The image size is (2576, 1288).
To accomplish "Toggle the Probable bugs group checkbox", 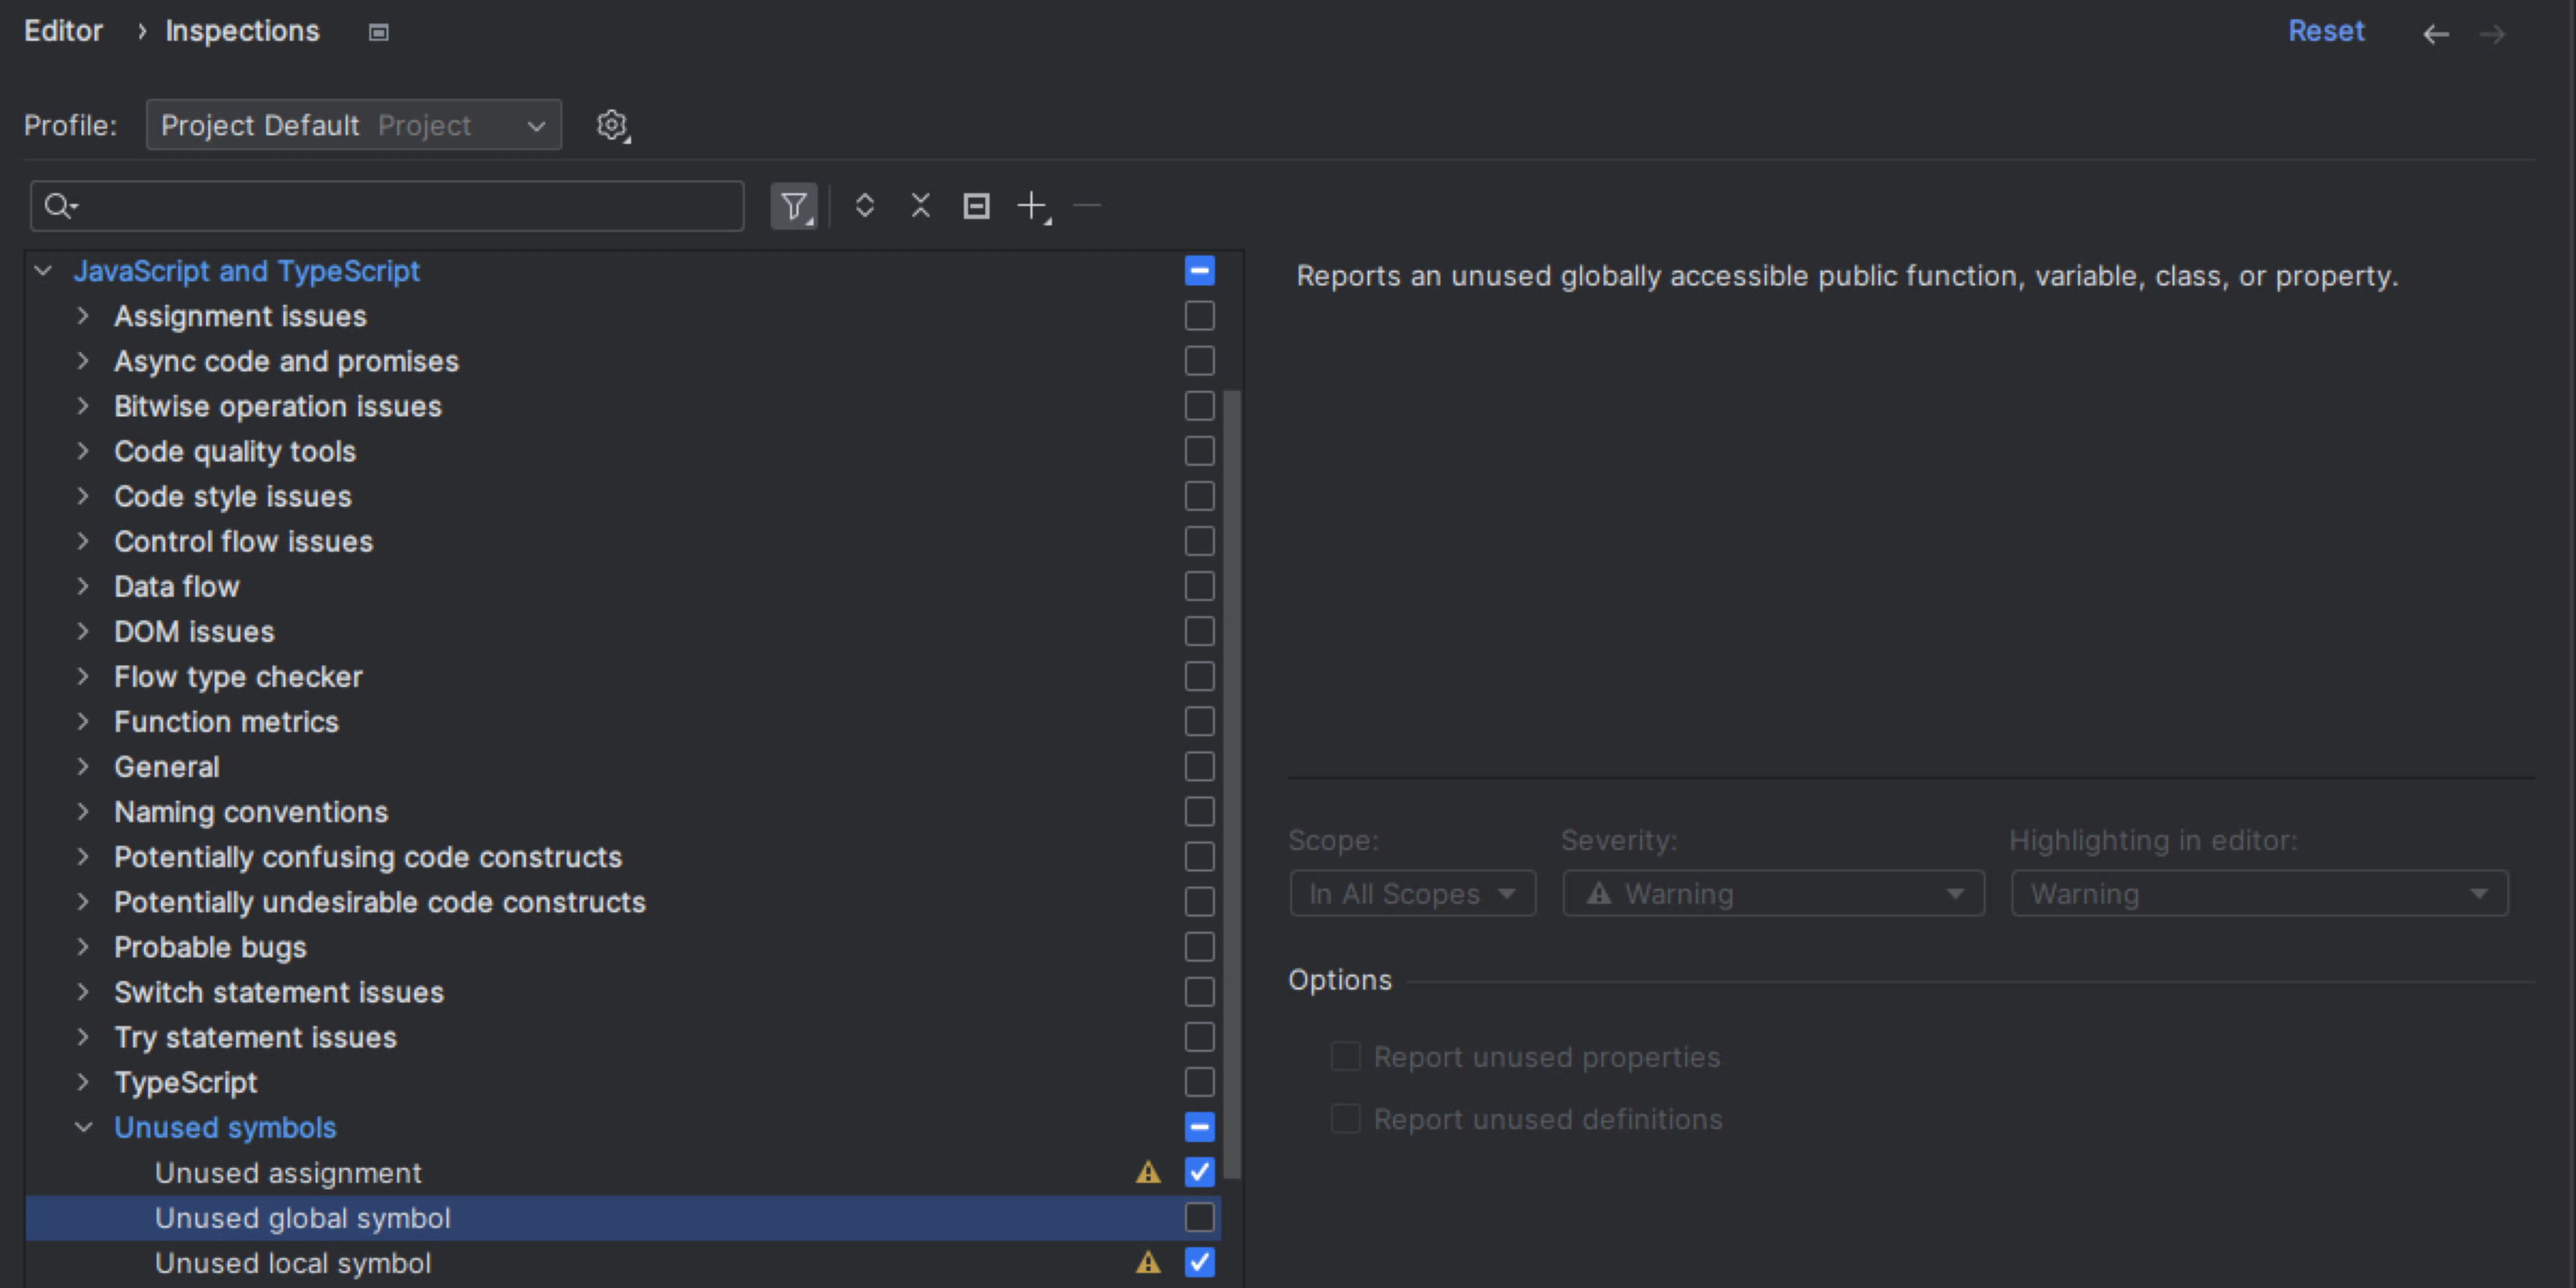I will tap(1199, 947).
